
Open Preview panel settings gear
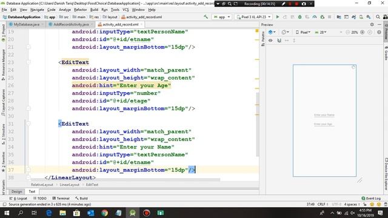coord(372,24)
